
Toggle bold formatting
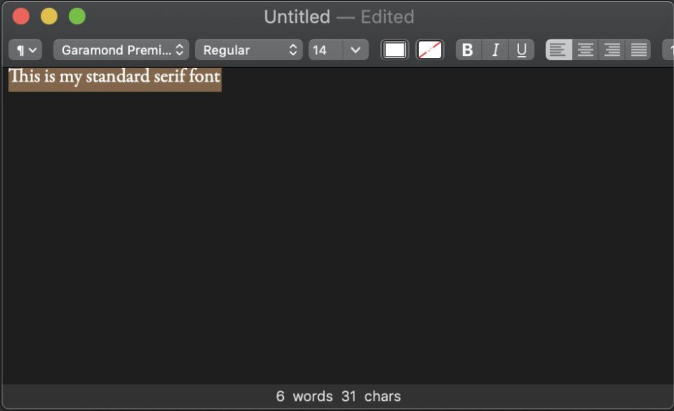pyautogui.click(x=468, y=50)
